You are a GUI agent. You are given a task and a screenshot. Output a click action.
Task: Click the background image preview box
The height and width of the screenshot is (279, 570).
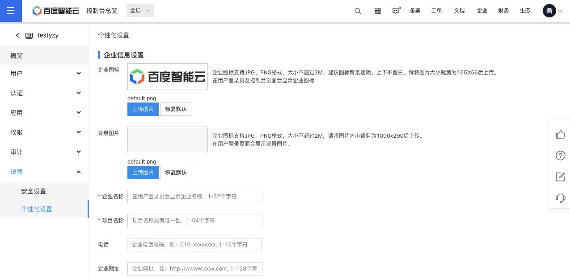[x=168, y=140]
